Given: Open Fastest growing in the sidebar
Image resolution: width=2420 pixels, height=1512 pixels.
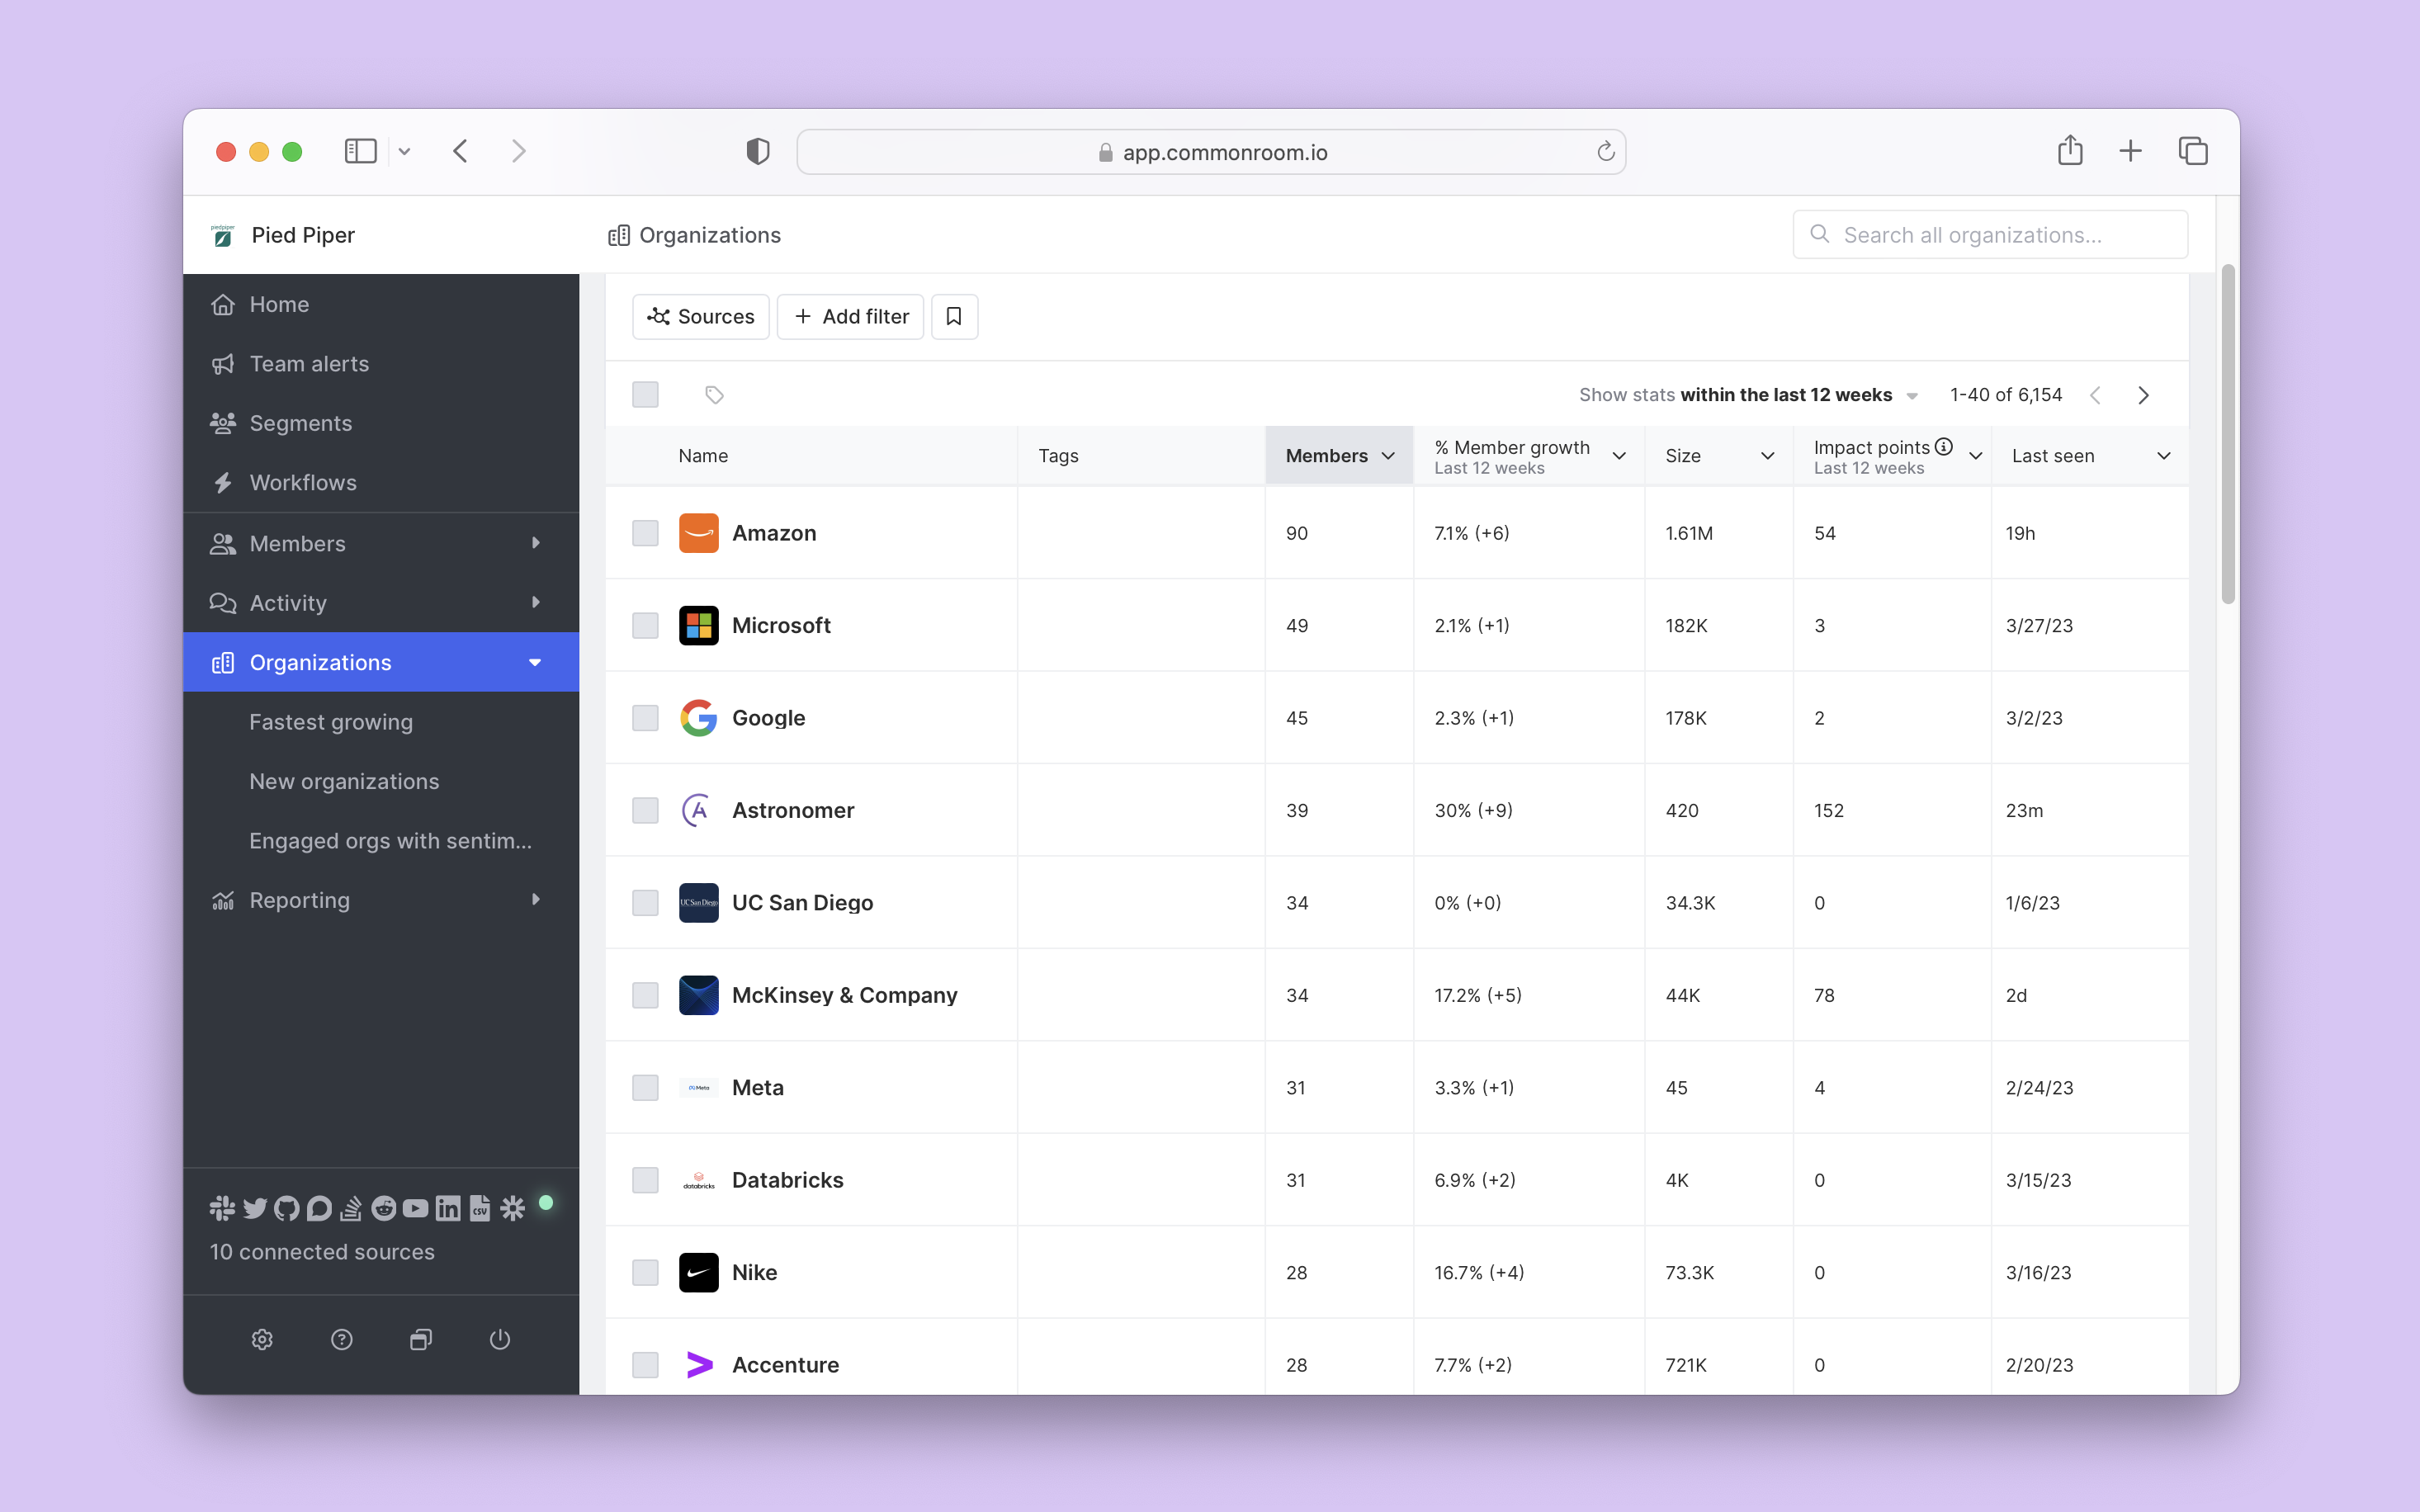Looking at the screenshot, I should coord(331,722).
